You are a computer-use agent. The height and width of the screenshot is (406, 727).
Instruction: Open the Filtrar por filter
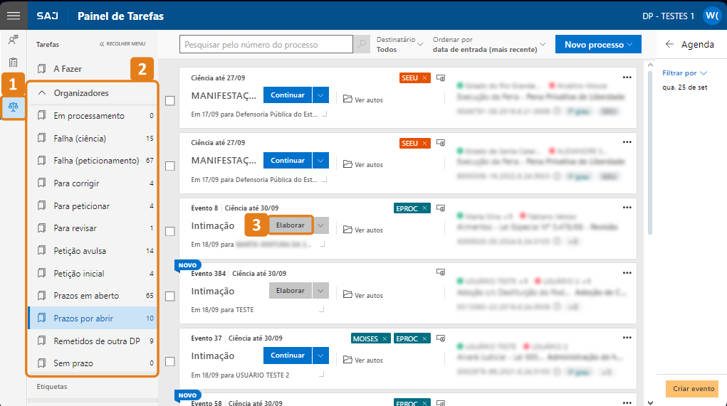684,73
